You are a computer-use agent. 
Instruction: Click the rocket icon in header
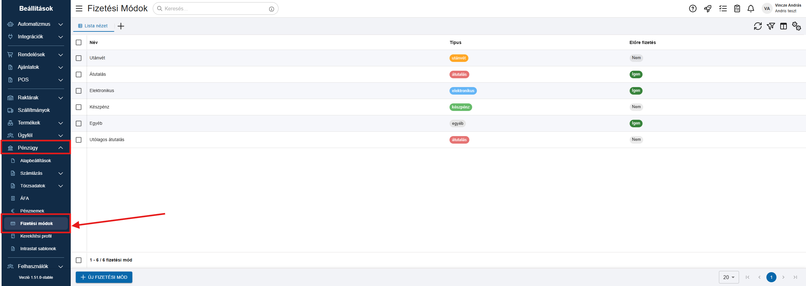708,9
